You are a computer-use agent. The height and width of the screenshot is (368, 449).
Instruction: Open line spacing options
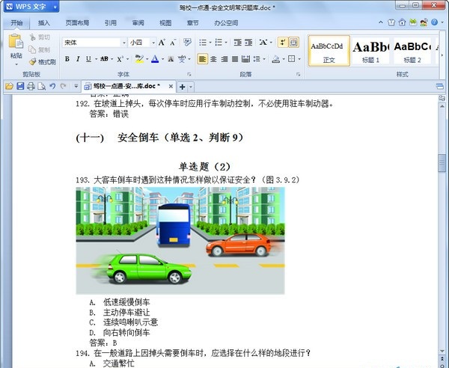[x=257, y=59]
